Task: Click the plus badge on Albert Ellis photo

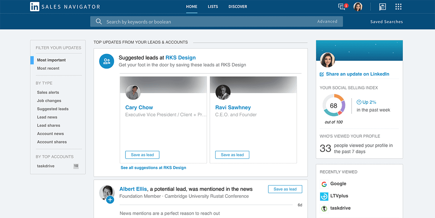Action: (111, 199)
